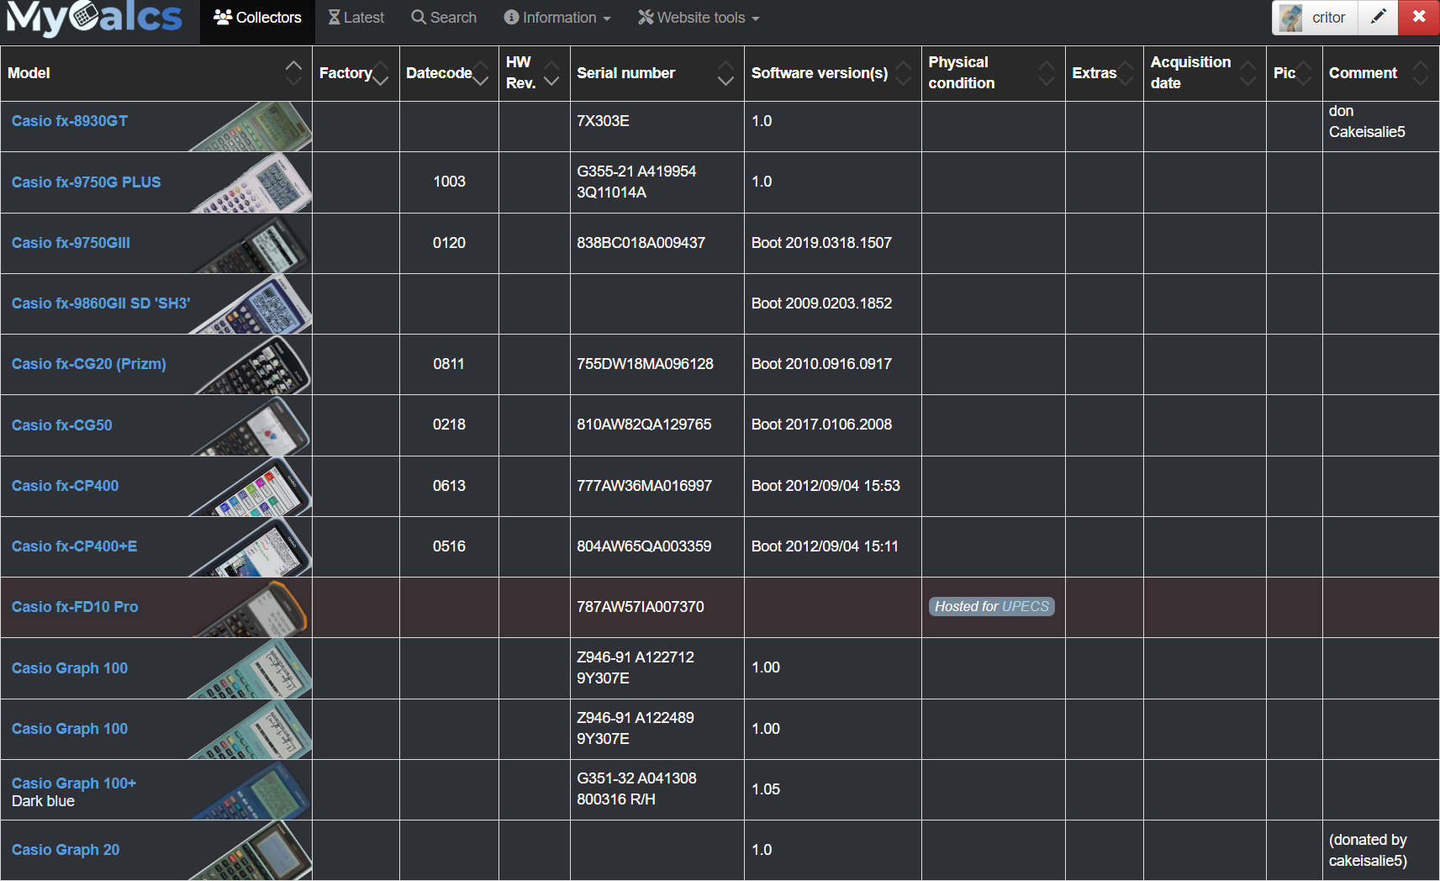Image resolution: width=1440 pixels, height=881 pixels.
Task: Sort table by Extras column
Action: click(x=1104, y=73)
